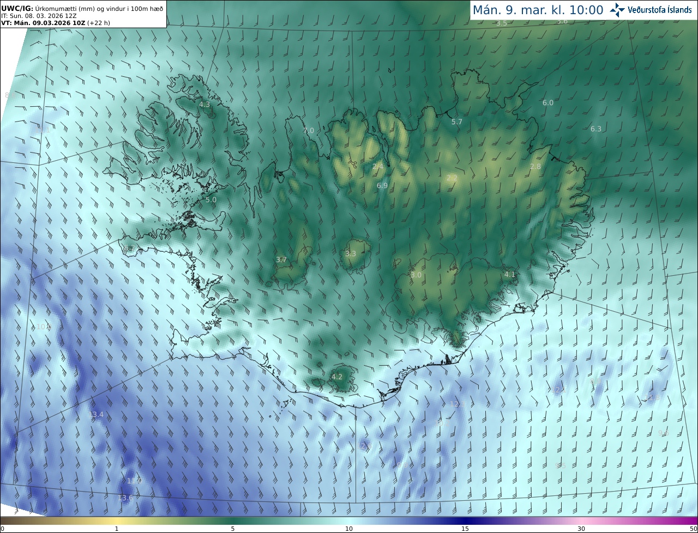Viewport: 698px width, 533px height.
Task: Select the IT: Sun. 08. 03. 2026 12Z line
Action: pos(39,16)
